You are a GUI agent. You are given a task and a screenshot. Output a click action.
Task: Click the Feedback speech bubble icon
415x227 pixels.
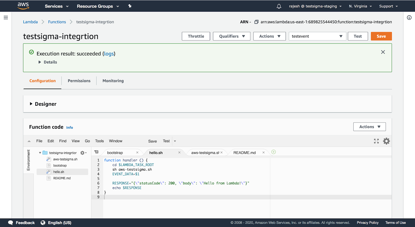10,223
